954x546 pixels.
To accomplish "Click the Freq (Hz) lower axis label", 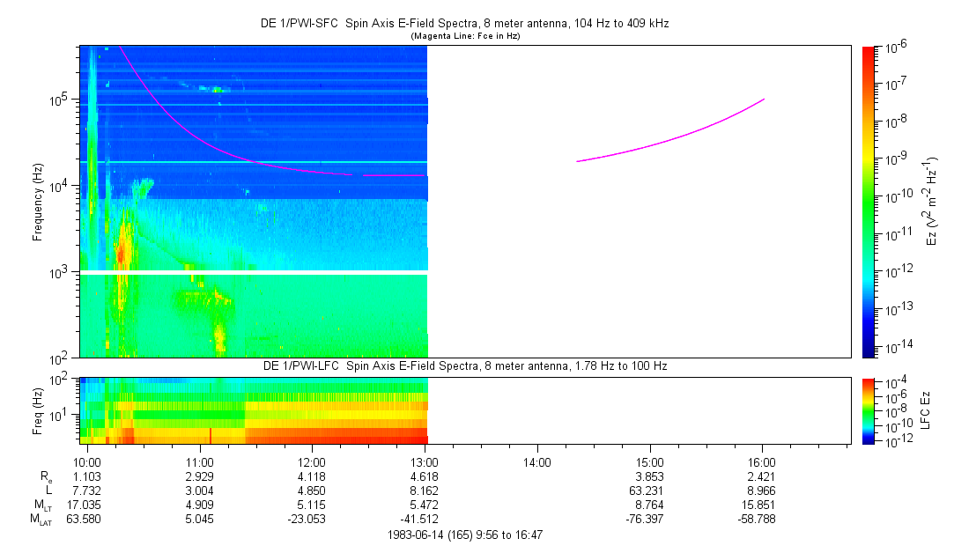I will pyautogui.click(x=38, y=411).
